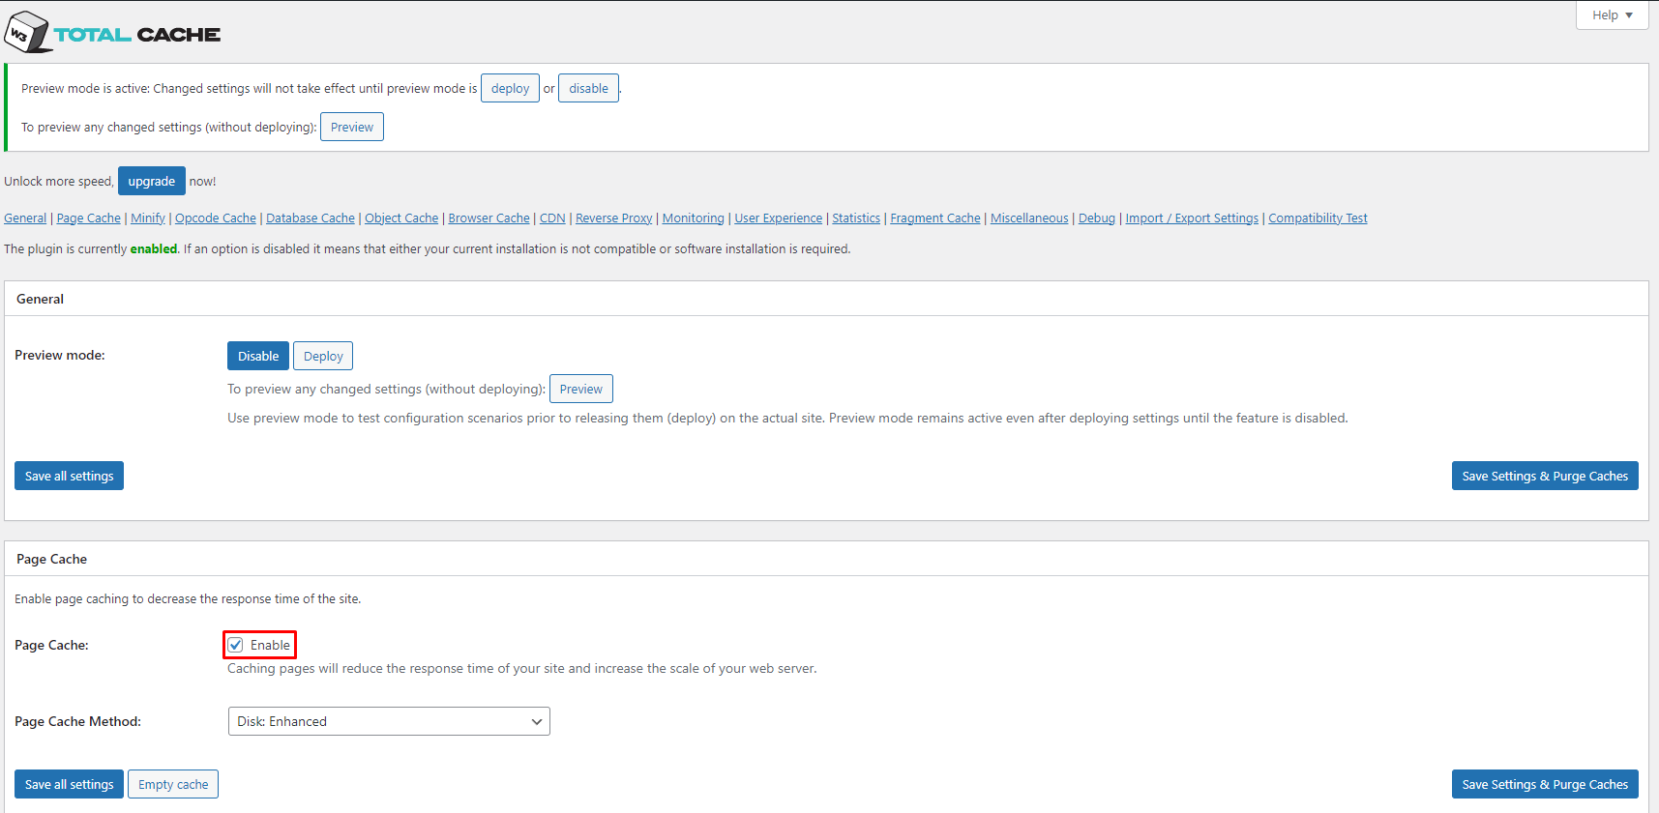Open the Database Cache anchor link

311,218
